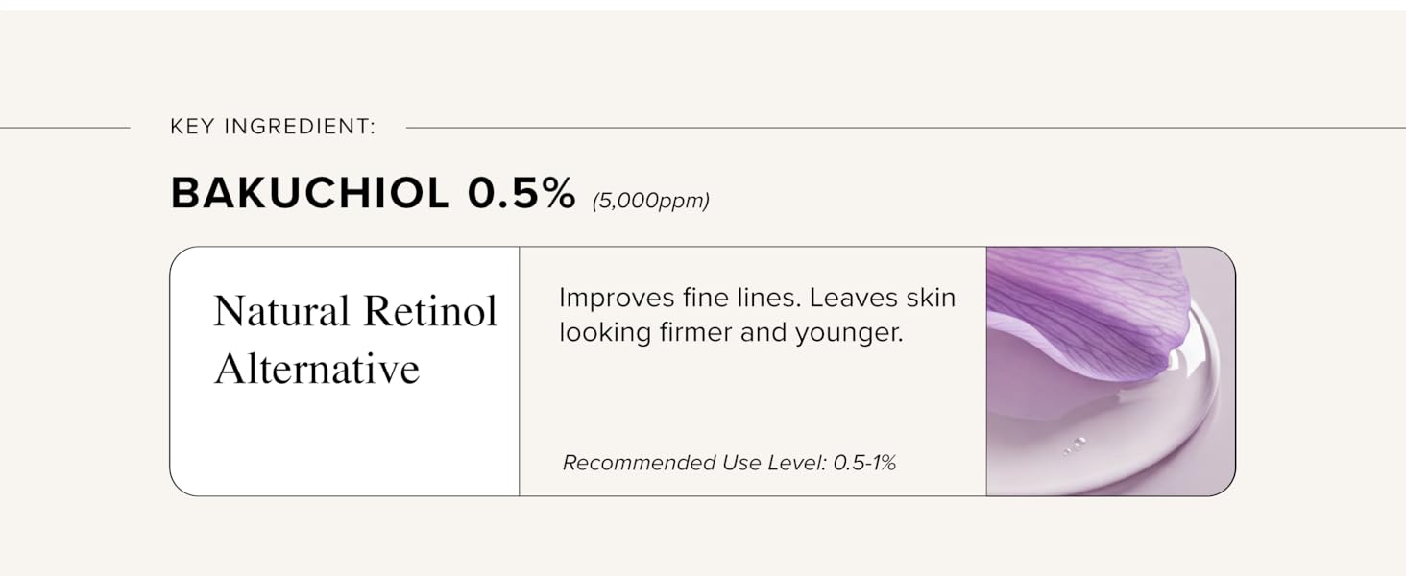Click the "Improves fine lines." sentence
The width and height of the screenshot is (1406, 576).
coord(679,298)
